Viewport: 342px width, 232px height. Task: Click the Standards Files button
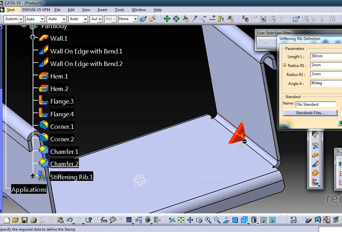(310, 113)
